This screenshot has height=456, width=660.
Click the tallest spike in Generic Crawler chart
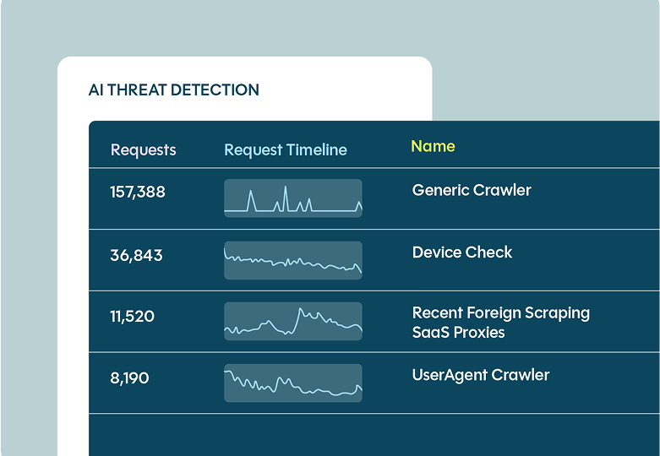tap(286, 187)
